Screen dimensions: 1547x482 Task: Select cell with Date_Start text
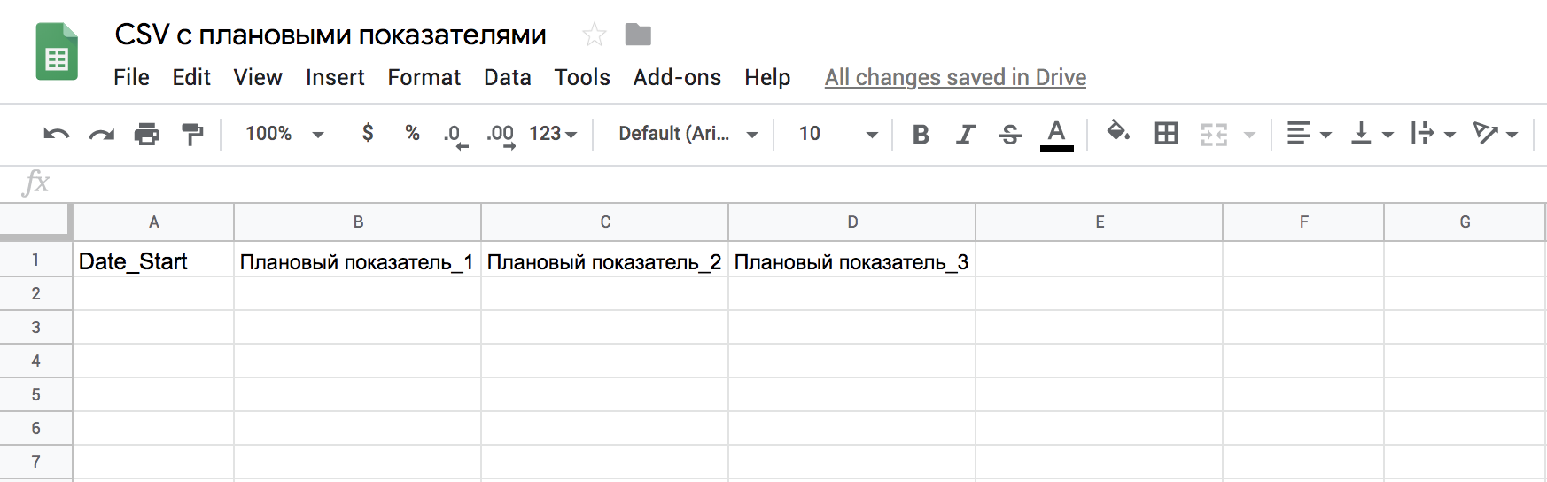pos(153,261)
